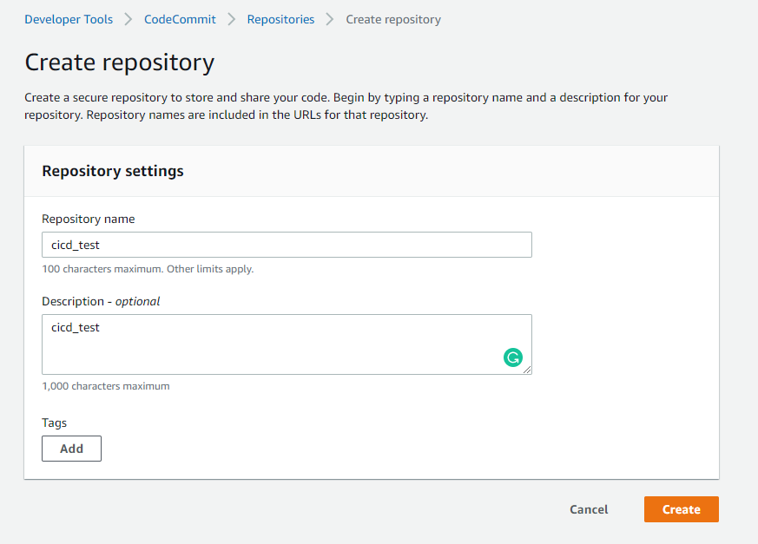Click the Grammarly icon in the description box
758x544 pixels.
coord(513,357)
